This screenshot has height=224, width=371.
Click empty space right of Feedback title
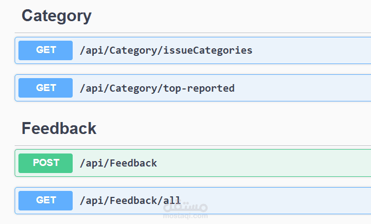(228, 129)
